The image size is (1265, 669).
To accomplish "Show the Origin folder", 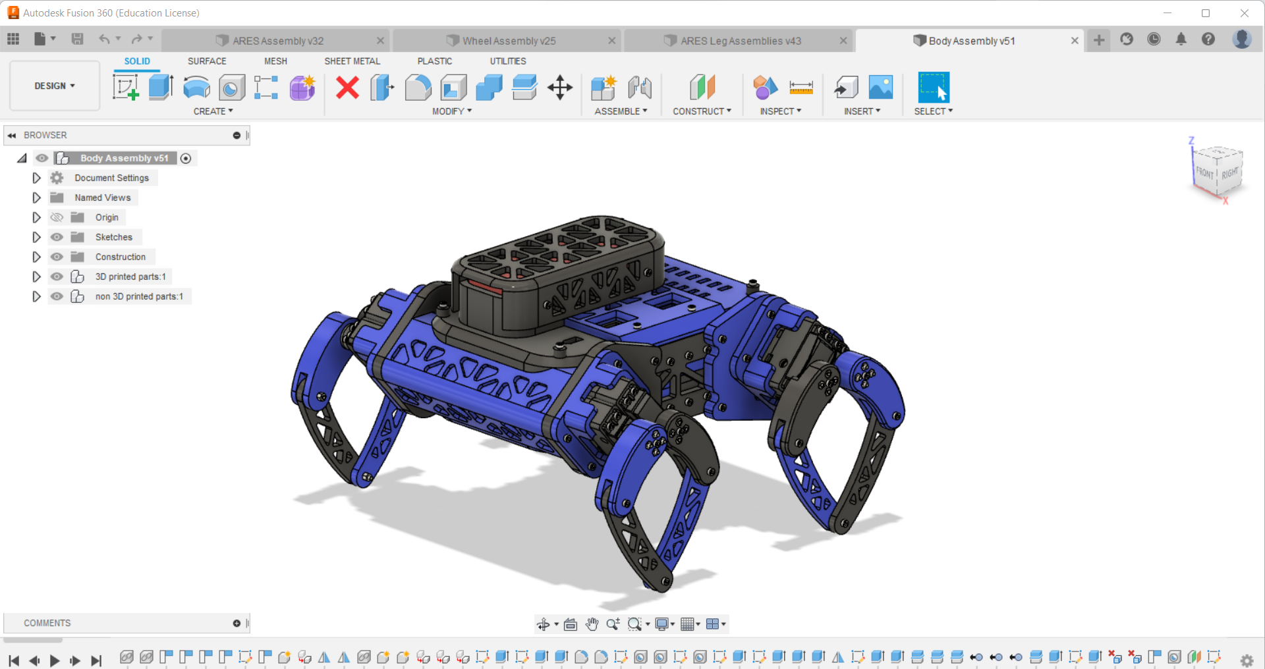I will pos(57,217).
